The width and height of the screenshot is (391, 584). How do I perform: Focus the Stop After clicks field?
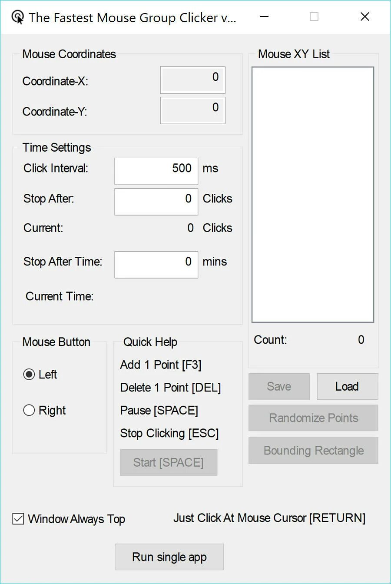(156, 202)
